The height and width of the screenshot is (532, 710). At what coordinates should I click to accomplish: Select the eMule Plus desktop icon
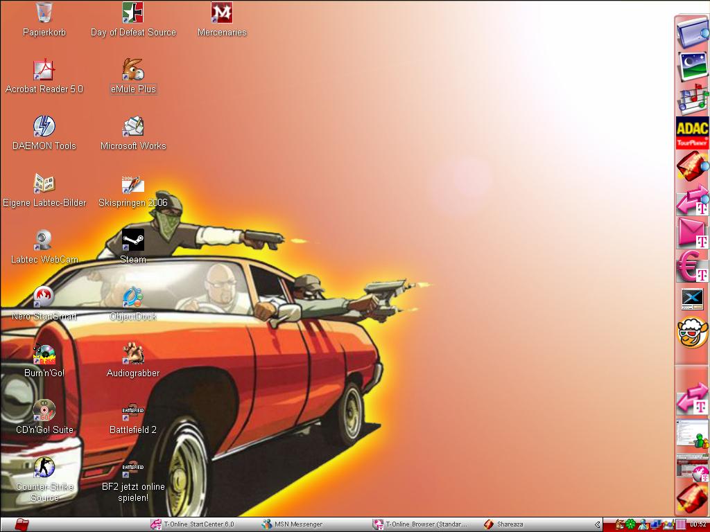coord(132,76)
